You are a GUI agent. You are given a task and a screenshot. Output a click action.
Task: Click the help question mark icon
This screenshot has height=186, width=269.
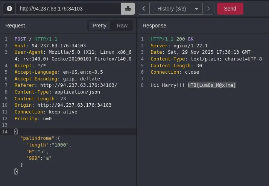9,9
